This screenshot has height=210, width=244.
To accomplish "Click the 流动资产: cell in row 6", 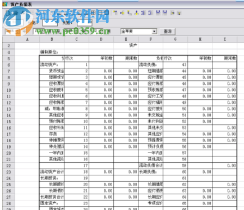I will (x=52, y=65).
